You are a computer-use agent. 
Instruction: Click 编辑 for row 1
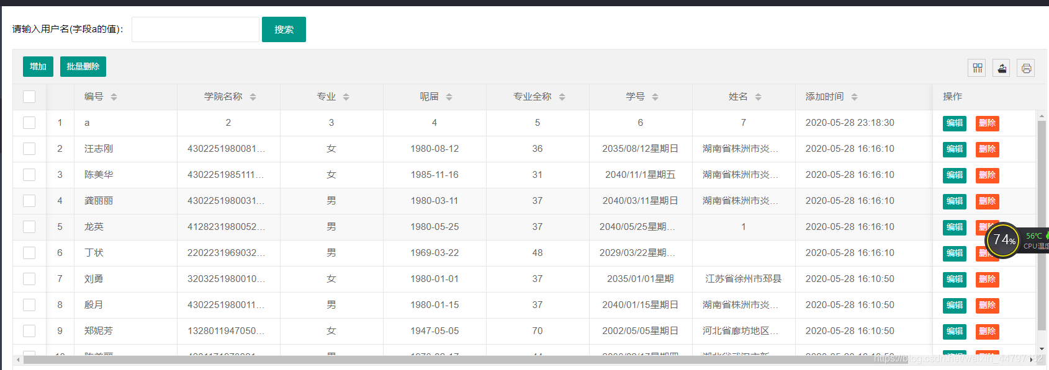pyautogui.click(x=955, y=123)
